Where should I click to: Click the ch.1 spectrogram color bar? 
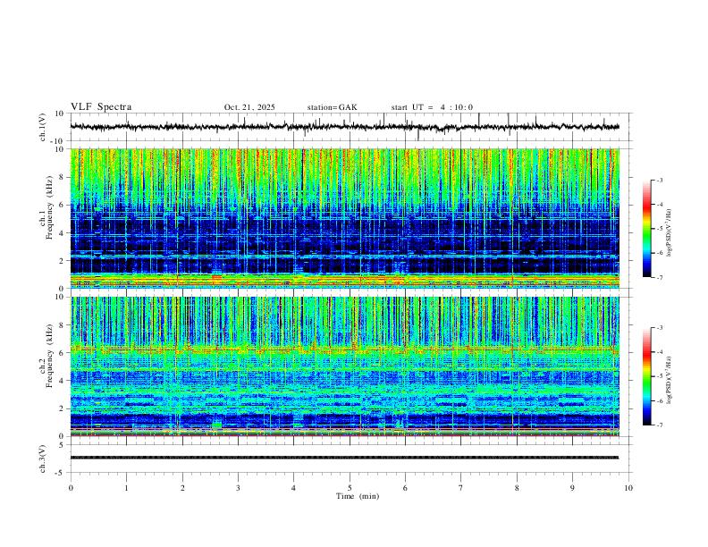tap(646, 229)
